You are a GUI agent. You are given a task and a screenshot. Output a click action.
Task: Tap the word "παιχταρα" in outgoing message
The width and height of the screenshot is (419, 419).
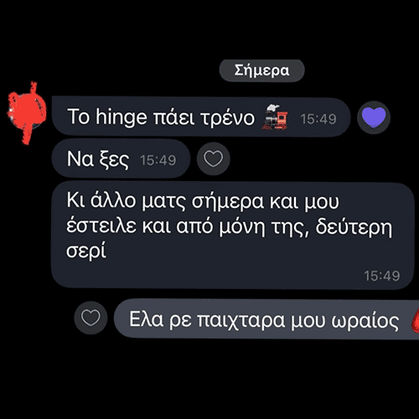click(x=241, y=320)
